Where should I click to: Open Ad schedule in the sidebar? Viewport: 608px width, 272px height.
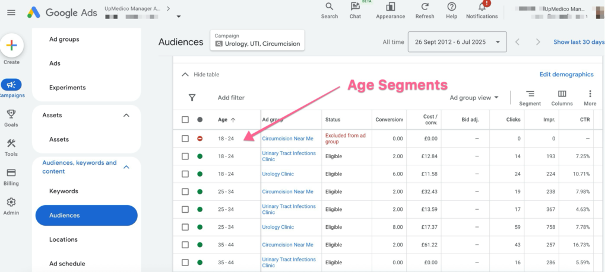click(x=67, y=264)
